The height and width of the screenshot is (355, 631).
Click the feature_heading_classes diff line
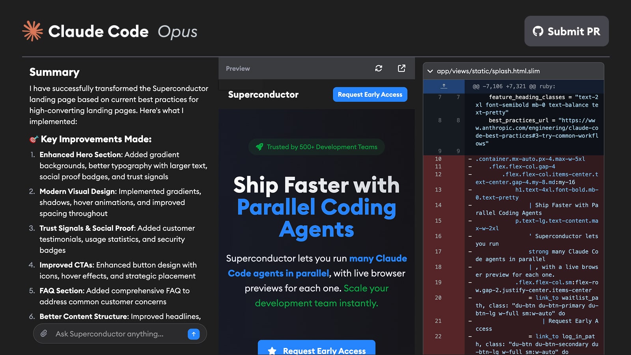point(537,105)
